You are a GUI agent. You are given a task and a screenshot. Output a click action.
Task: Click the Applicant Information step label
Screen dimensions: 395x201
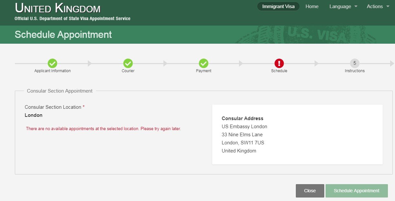pos(53,71)
